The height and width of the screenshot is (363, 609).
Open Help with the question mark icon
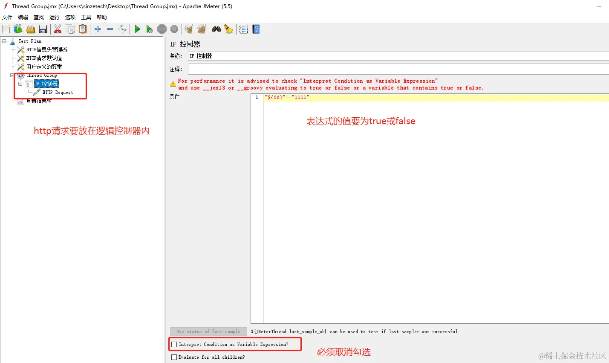(x=256, y=29)
